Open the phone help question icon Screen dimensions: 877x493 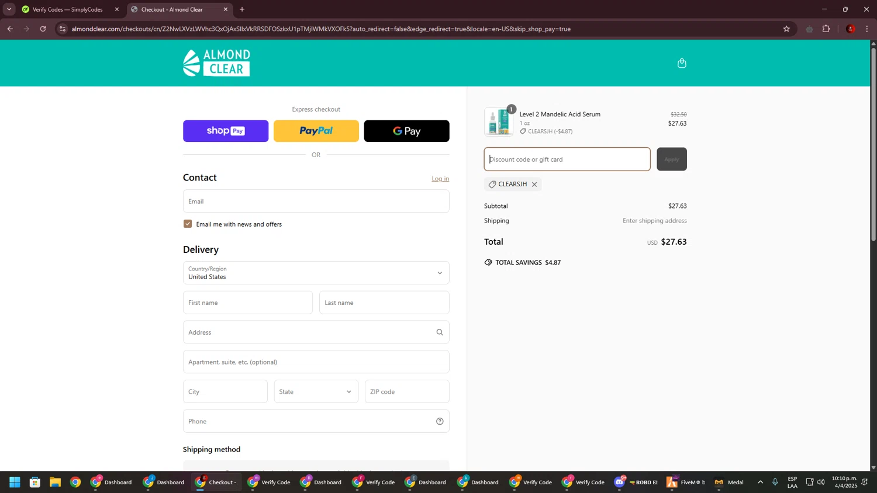440,421
